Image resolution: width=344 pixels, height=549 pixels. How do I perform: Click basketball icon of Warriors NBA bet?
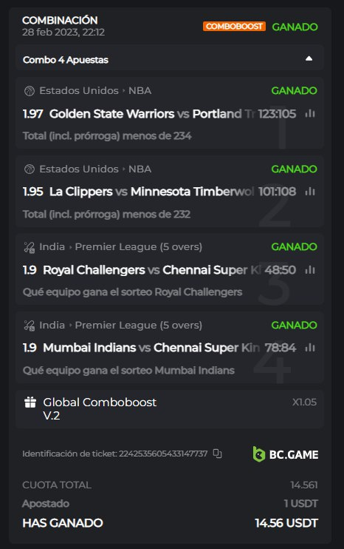pos(30,91)
